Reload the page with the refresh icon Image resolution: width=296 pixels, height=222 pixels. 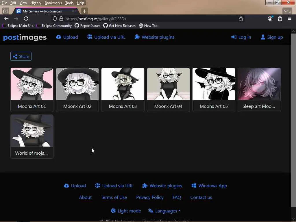coord(26,19)
